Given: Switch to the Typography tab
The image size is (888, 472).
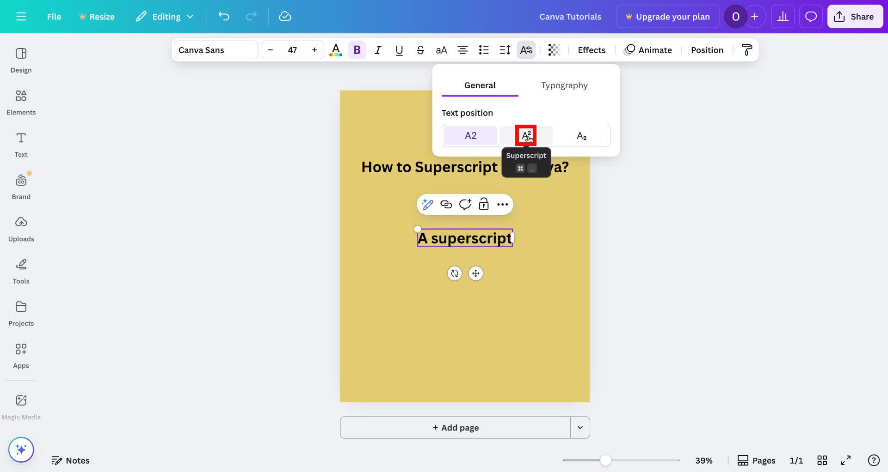Looking at the screenshot, I should point(564,85).
